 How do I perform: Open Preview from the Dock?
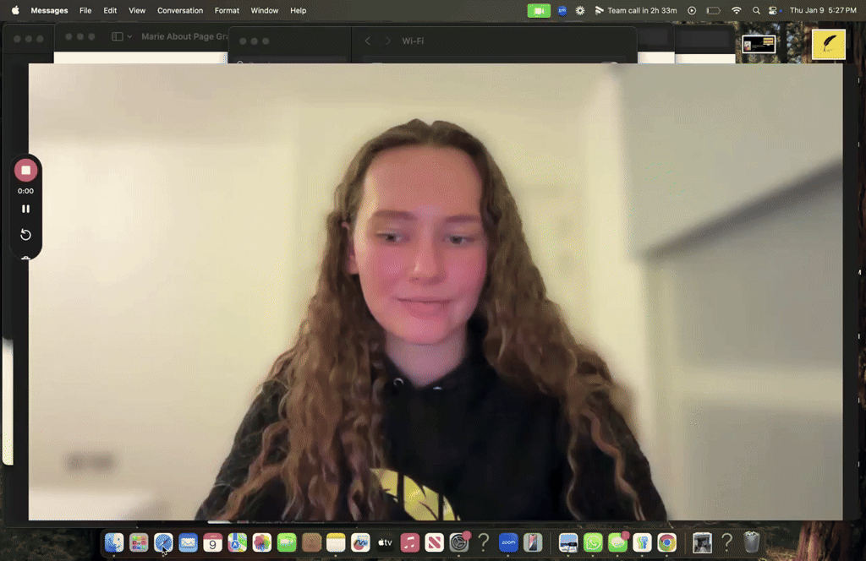(x=567, y=542)
